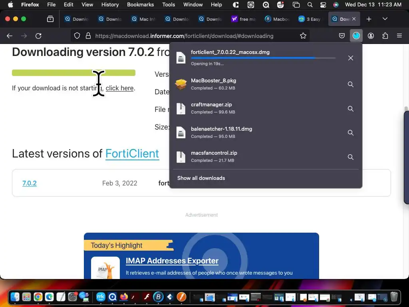Open the Firefox application menu

30,4
